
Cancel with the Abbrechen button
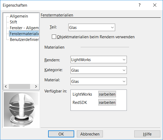point(90,134)
